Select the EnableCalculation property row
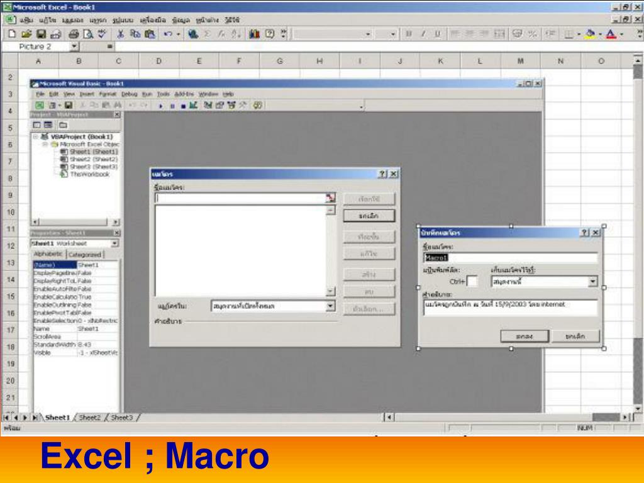Viewport: 644px width, 483px height. [76, 297]
